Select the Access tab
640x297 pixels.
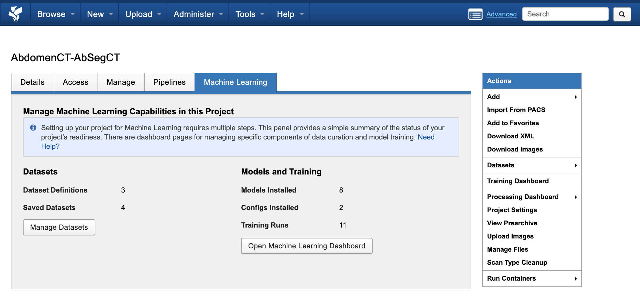click(75, 82)
